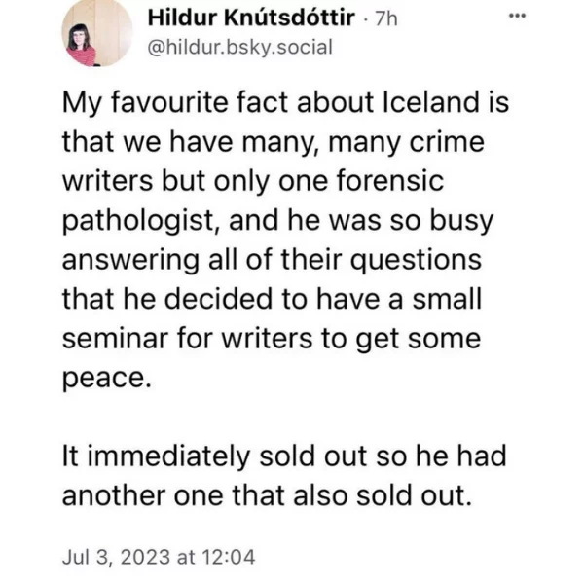Select the 'It immediately sold out' paragraph
The width and height of the screenshot is (584, 584).
[284, 476]
